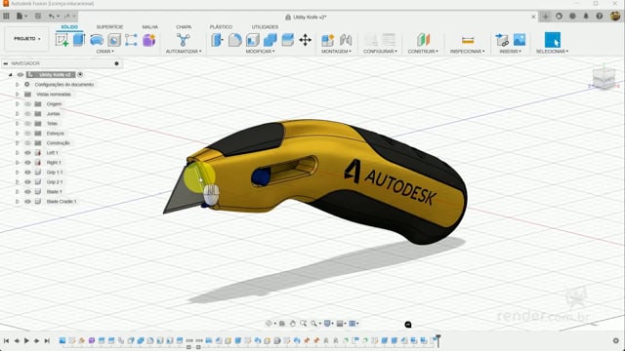
Task: Open the MONTAGEM dropdown menu
Action: click(x=336, y=52)
